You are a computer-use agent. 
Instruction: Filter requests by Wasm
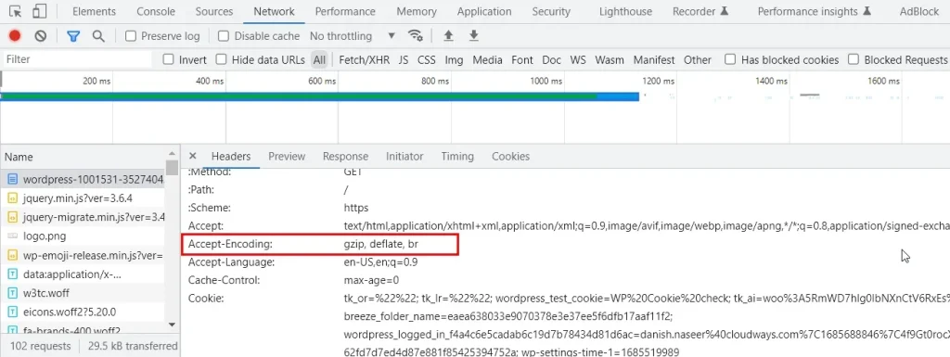pyautogui.click(x=610, y=59)
